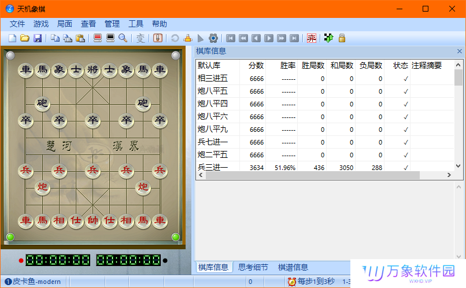Click the table scroll-up arrow

458,65
